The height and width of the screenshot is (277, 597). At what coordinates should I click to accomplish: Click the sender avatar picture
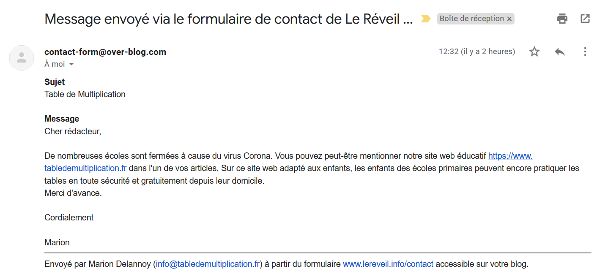tap(22, 58)
